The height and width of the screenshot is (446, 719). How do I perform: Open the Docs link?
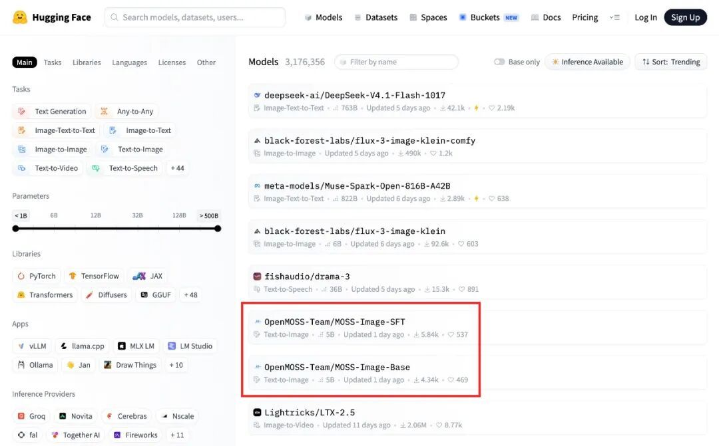(546, 17)
